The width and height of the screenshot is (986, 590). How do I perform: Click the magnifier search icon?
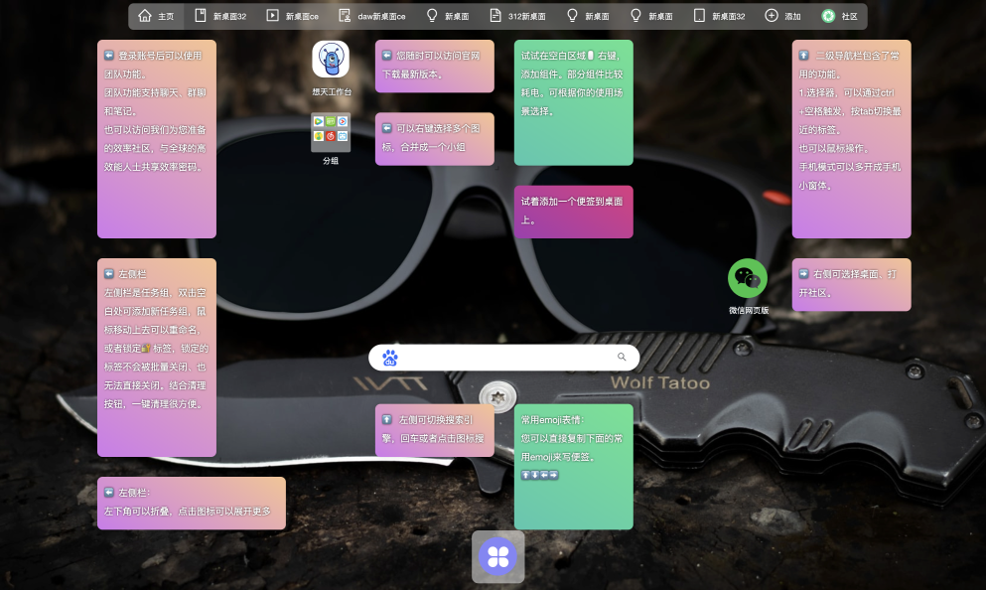coord(622,357)
